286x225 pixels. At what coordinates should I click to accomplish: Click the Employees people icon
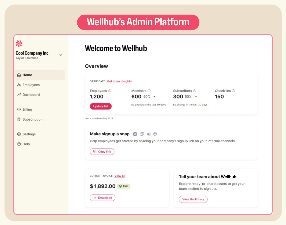[x=19, y=85]
